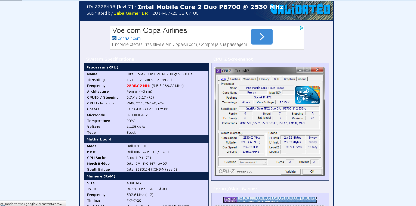Click the OK button in CPU-Z

[312, 171]
